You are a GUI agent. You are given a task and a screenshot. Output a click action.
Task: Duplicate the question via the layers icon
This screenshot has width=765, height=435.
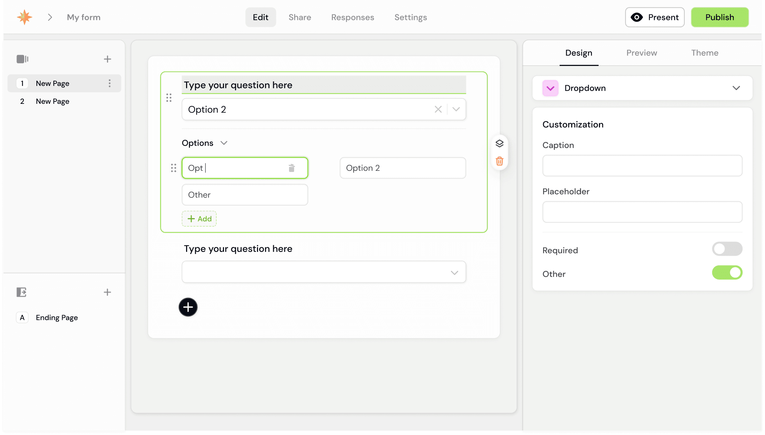click(x=500, y=143)
